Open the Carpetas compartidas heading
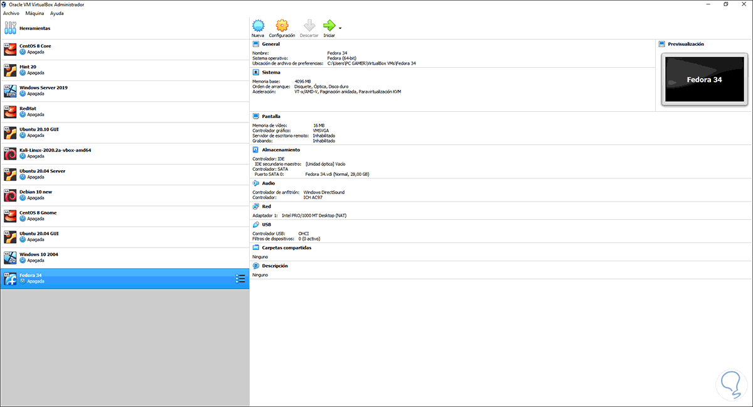Image resolution: width=753 pixels, height=407 pixels. pos(287,247)
